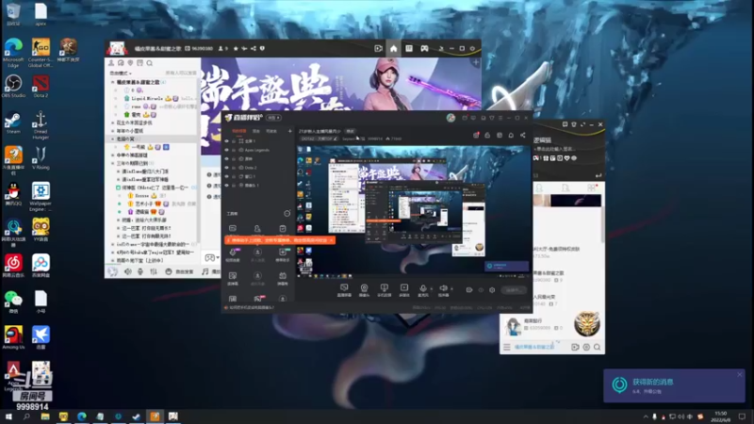Switch to second contacts tab in right YY window
Image resolution: width=754 pixels, height=424 pixels.
[565, 188]
